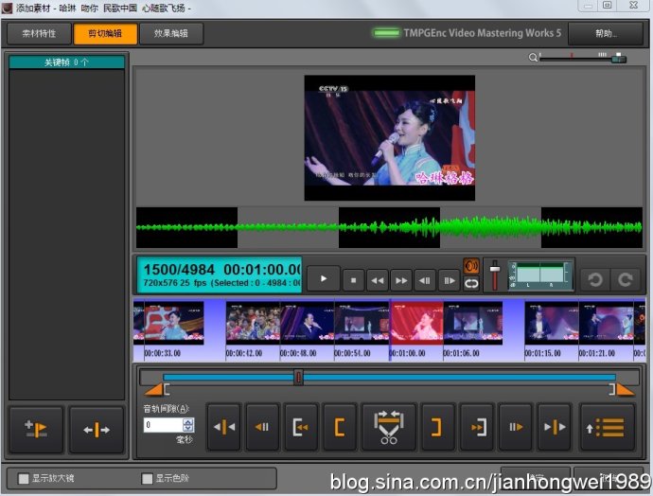Viewport: 653px width, 496px height.
Task: Enable the 显示放大镜 checkbox
Action: (x=24, y=478)
